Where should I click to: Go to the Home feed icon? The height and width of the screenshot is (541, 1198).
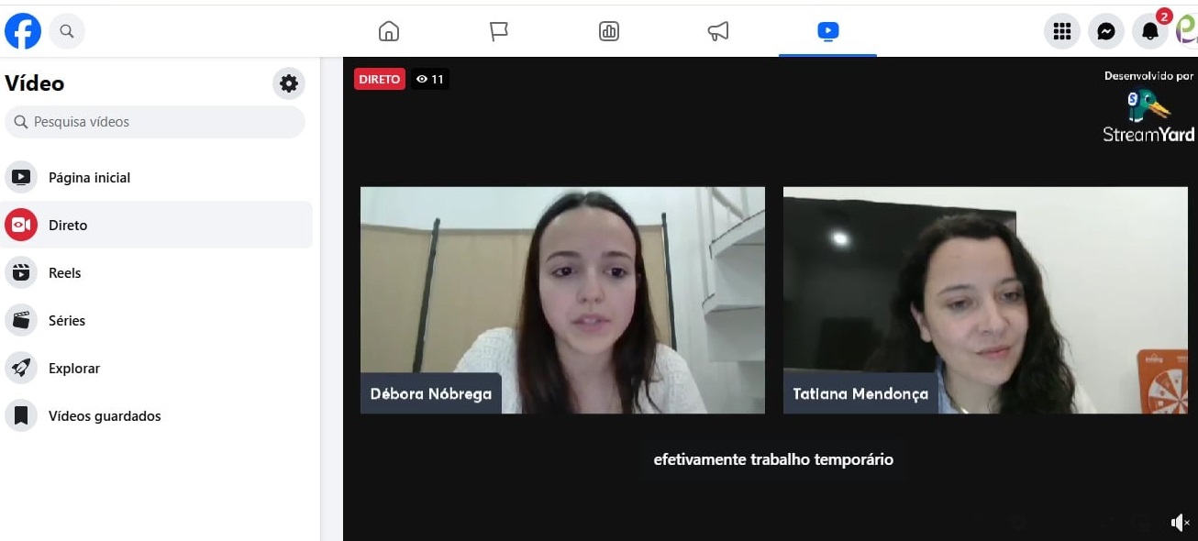[x=389, y=31]
